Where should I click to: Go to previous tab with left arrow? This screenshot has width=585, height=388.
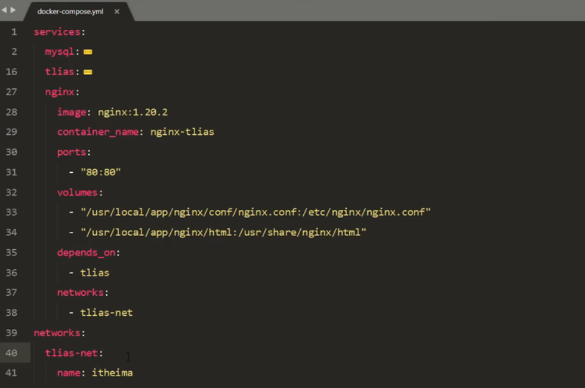(x=4, y=10)
